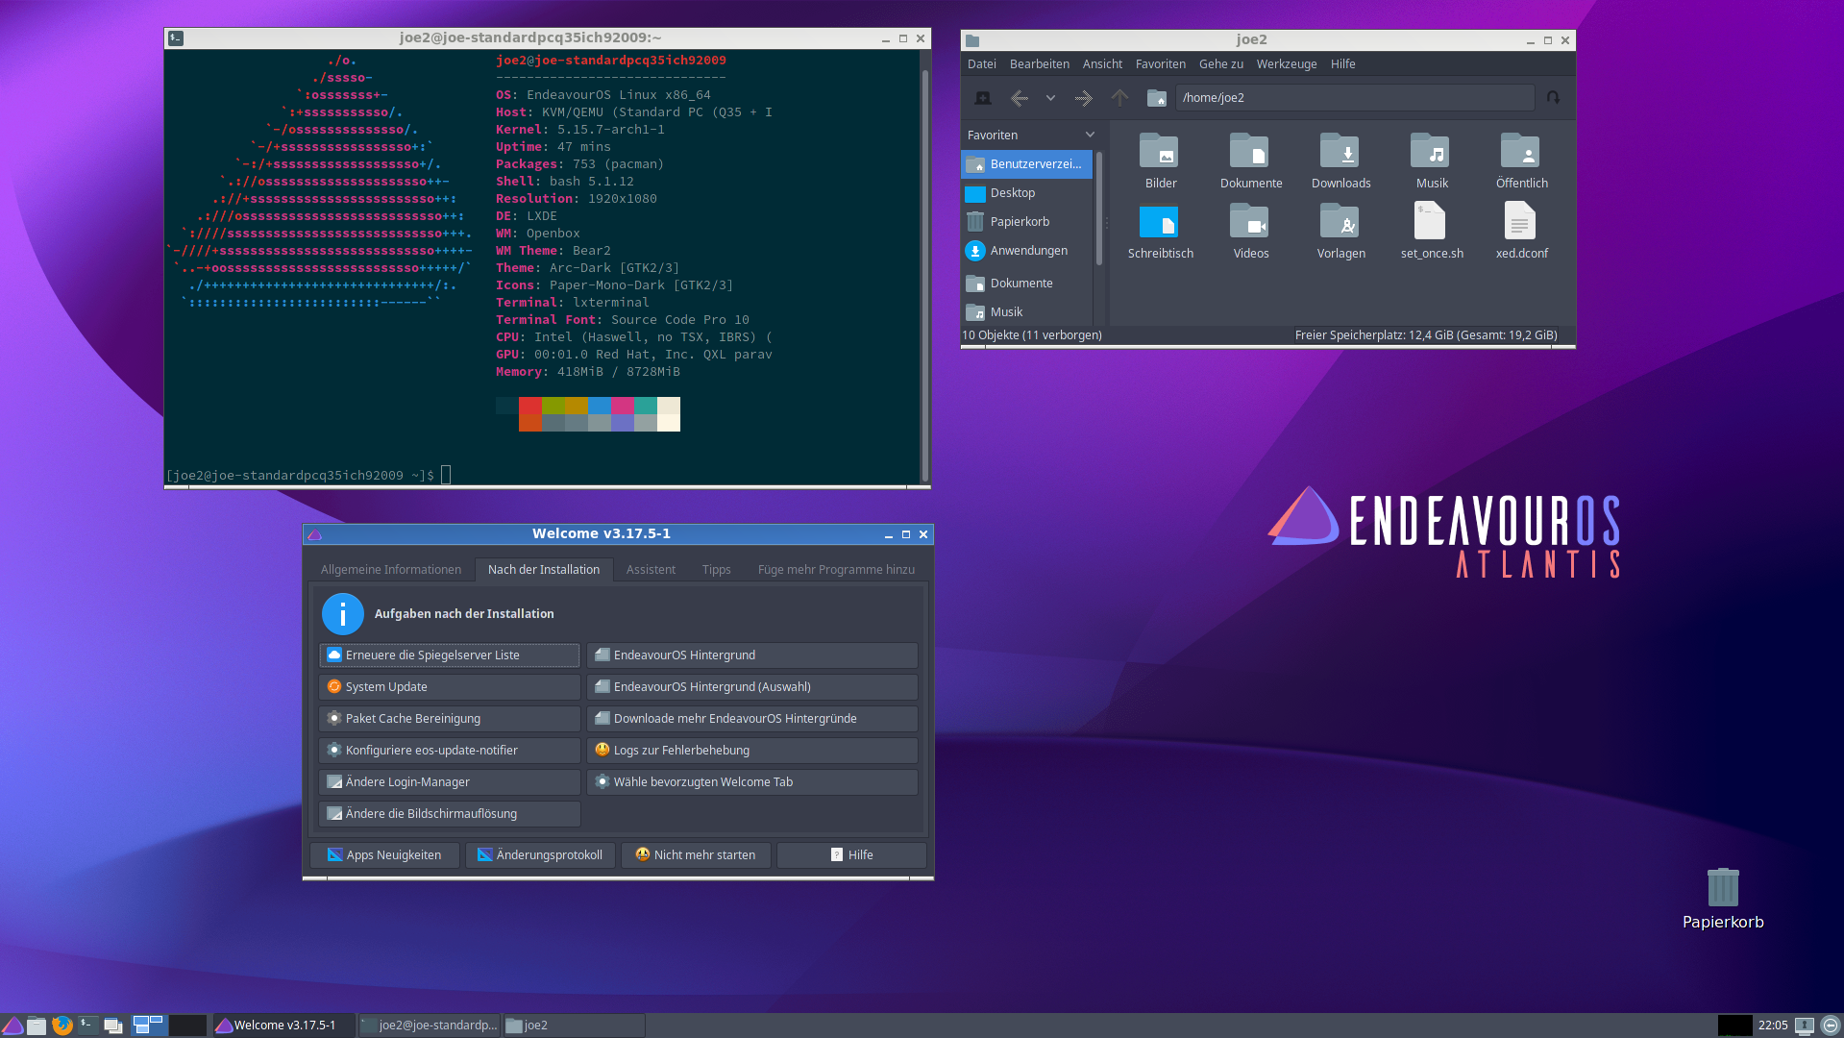Open Papierkorb in file manager sidebar

[1026, 222]
